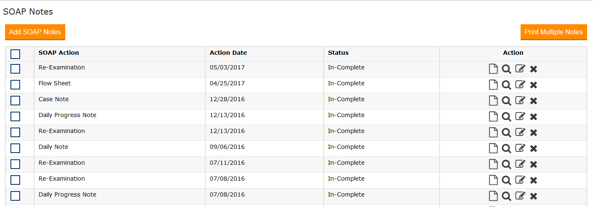
Task: Delete the Flow Sheet dated 04/25/2017
Action: 534,85
